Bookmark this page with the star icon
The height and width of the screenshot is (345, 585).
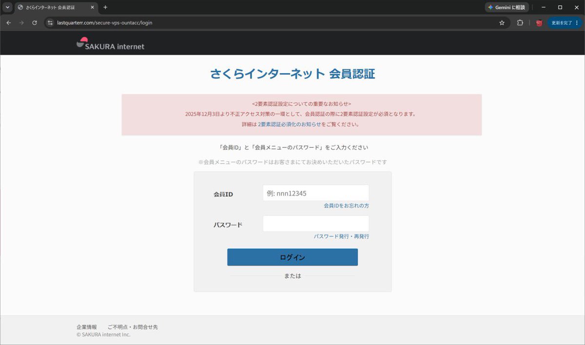tap(502, 22)
